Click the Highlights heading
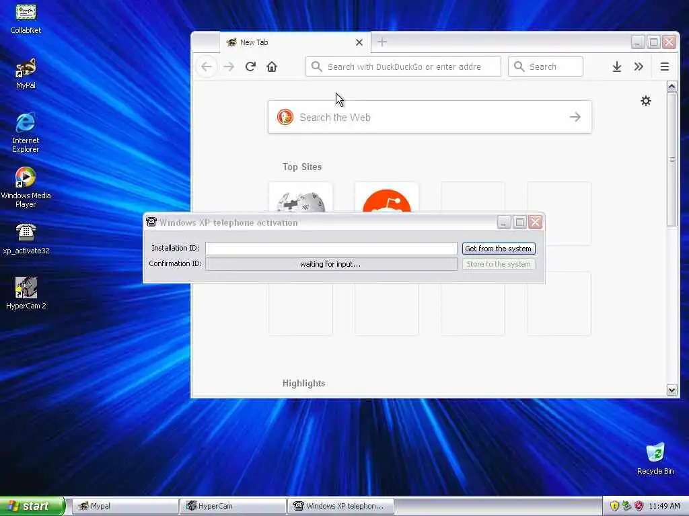The width and height of the screenshot is (689, 516). [303, 383]
